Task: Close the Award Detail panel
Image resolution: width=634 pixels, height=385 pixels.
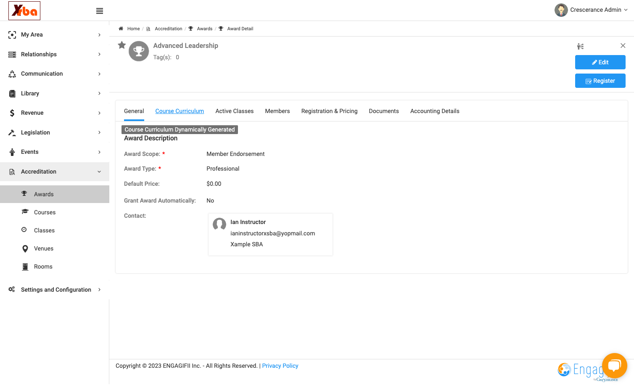Action: pos(623,45)
